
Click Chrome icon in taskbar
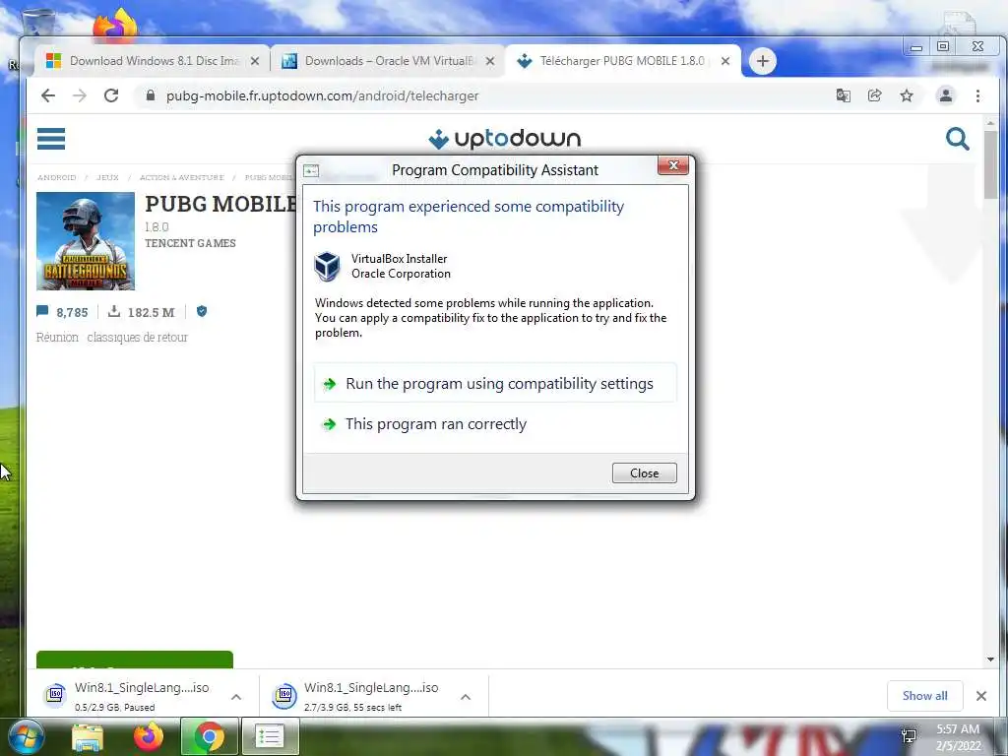coord(209,736)
